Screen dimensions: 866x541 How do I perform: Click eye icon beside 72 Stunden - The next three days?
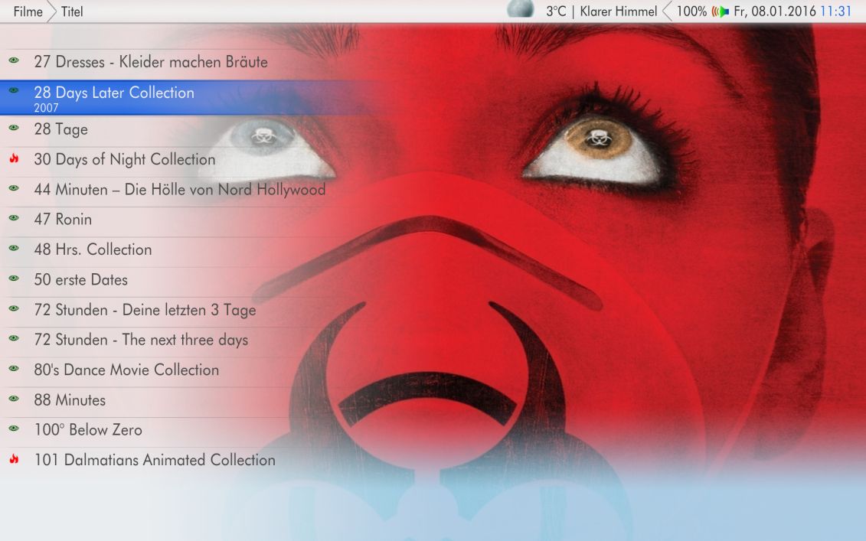coord(14,338)
